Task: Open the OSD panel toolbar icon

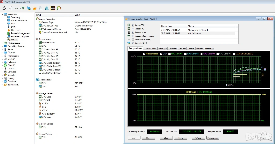Action: tap(53, 8)
